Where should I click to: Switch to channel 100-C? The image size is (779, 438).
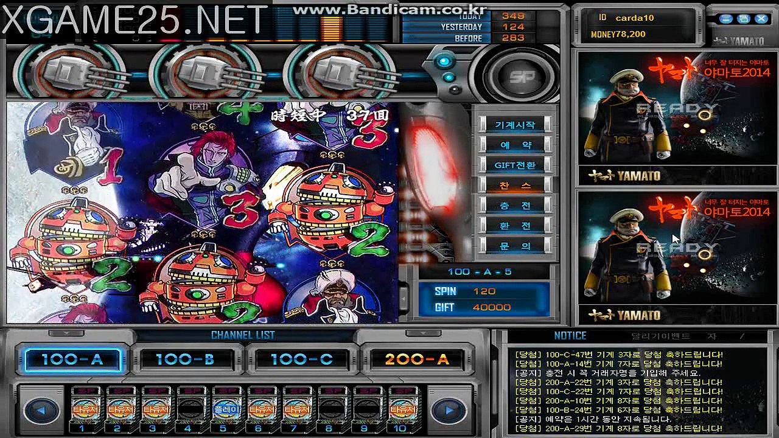(x=302, y=360)
